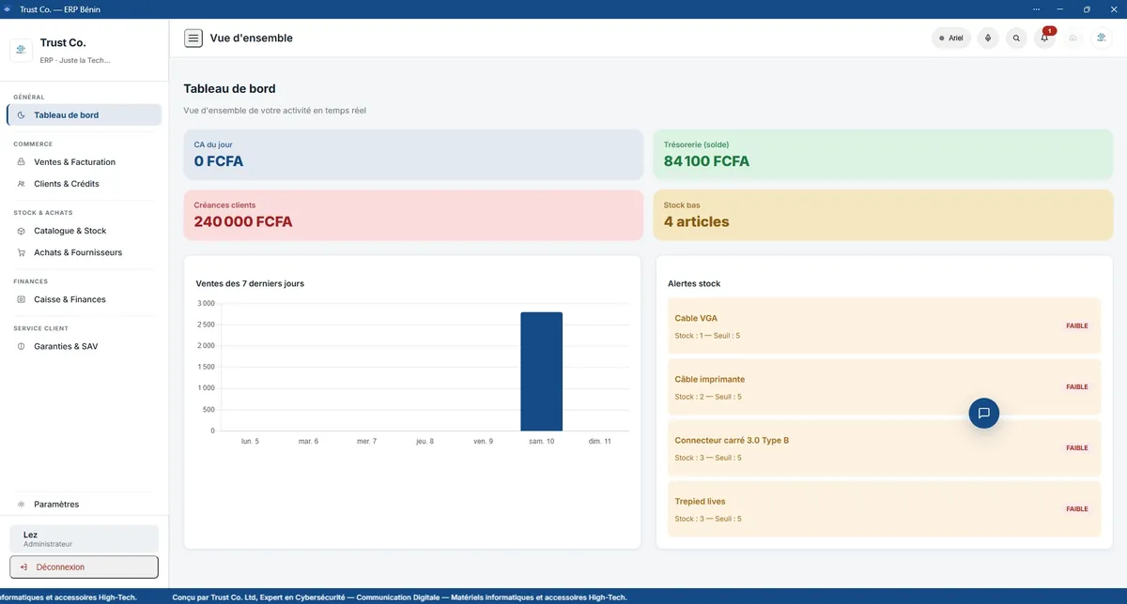Open the floating chat bubble button
The height and width of the screenshot is (604, 1127).
[x=983, y=413]
